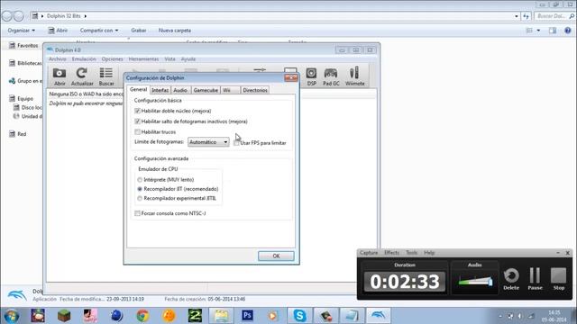Click the Explorer forward navigation arrow
The width and height of the screenshot is (577, 324).
(18, 16)
